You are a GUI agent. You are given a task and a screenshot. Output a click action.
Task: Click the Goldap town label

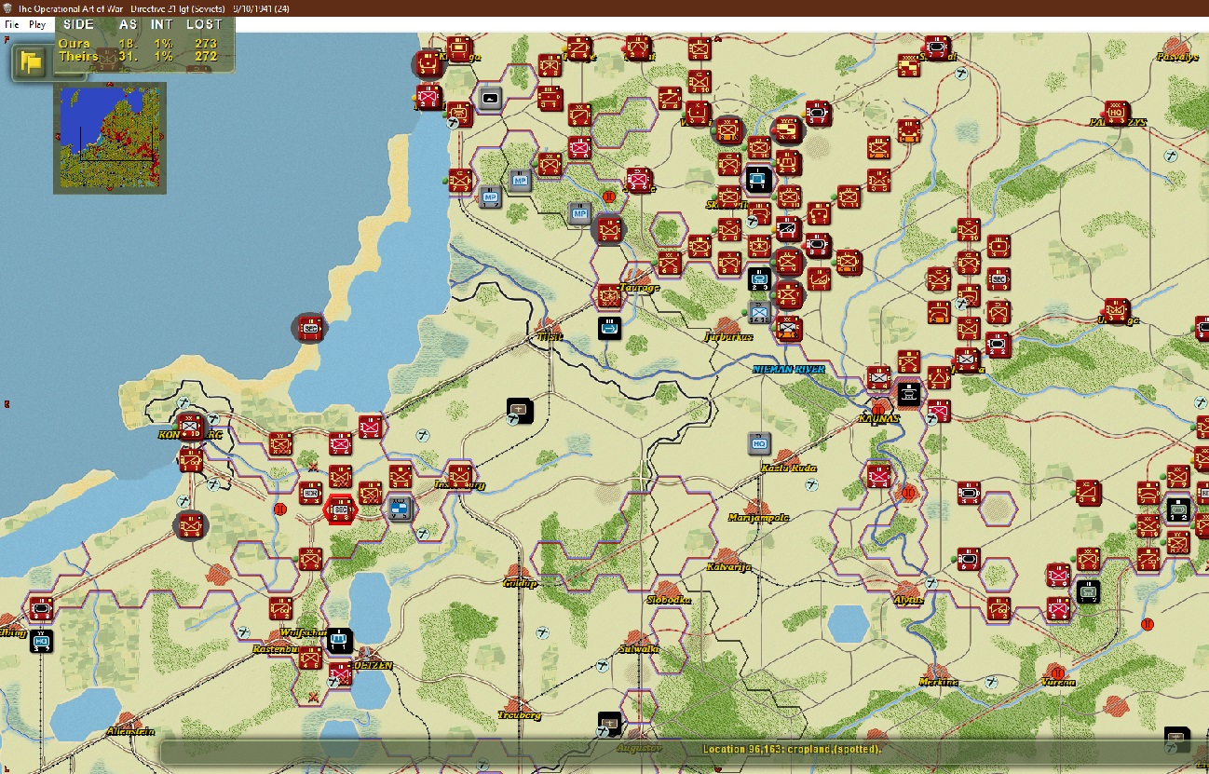click(x=520, y=584)
